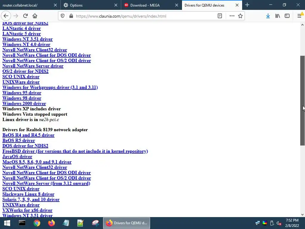
Task: Open the BeOS R5 driver link
Action: click(19, 140)
